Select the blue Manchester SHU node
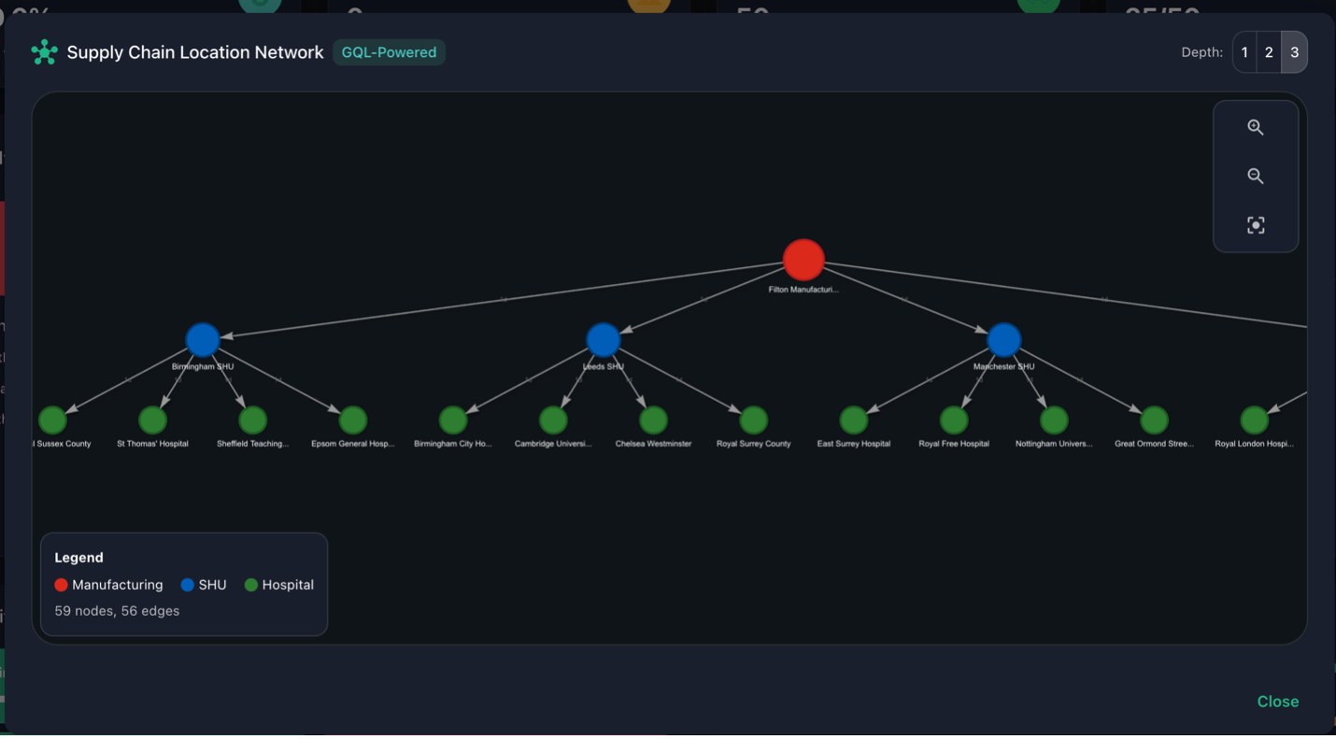 [1003, 340]
